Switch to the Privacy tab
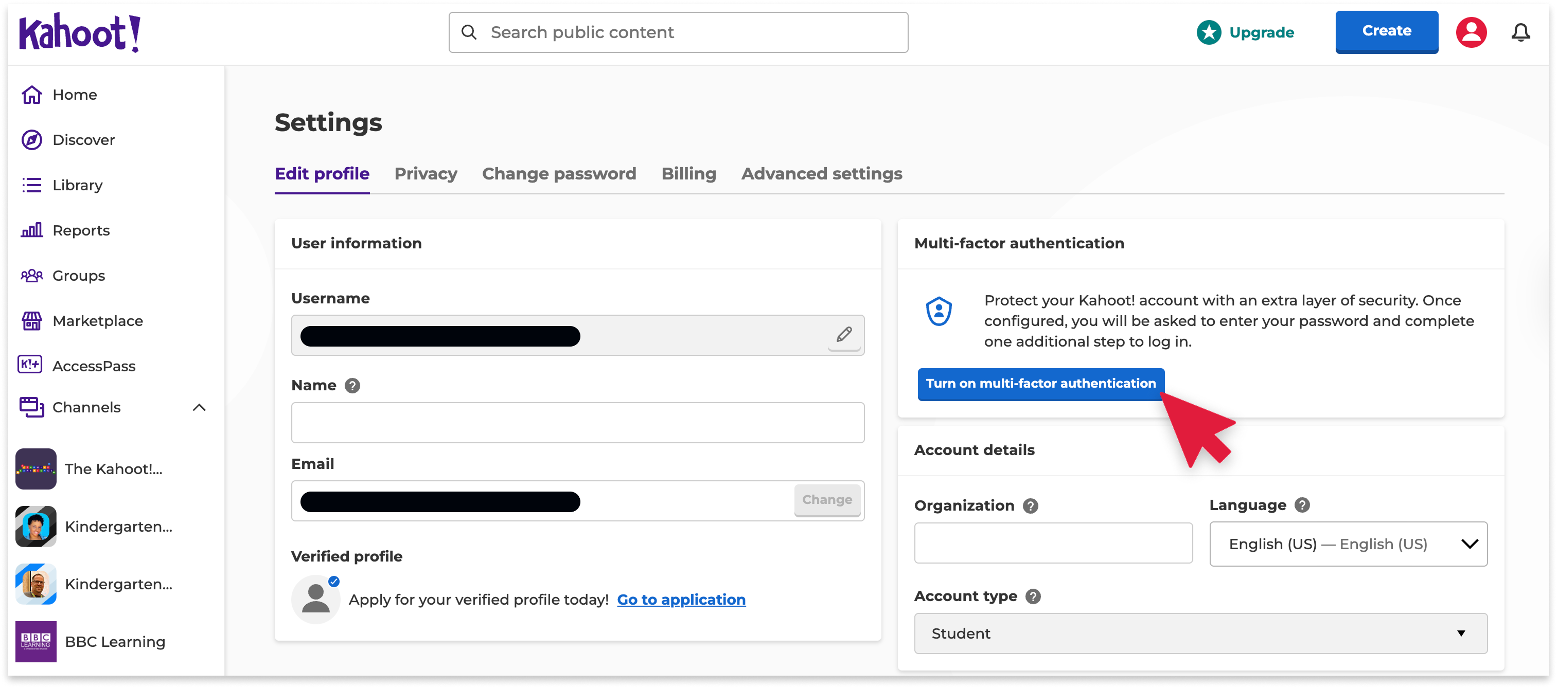Screen dimensions: 1557x688 [426, 174]
